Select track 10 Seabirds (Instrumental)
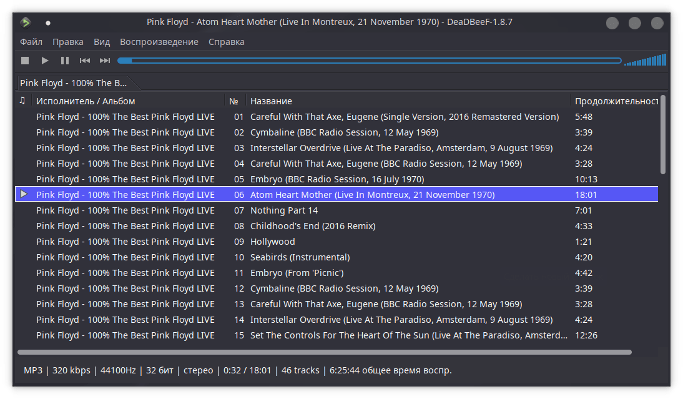This screenshot has width=683, height=399. 337,257
